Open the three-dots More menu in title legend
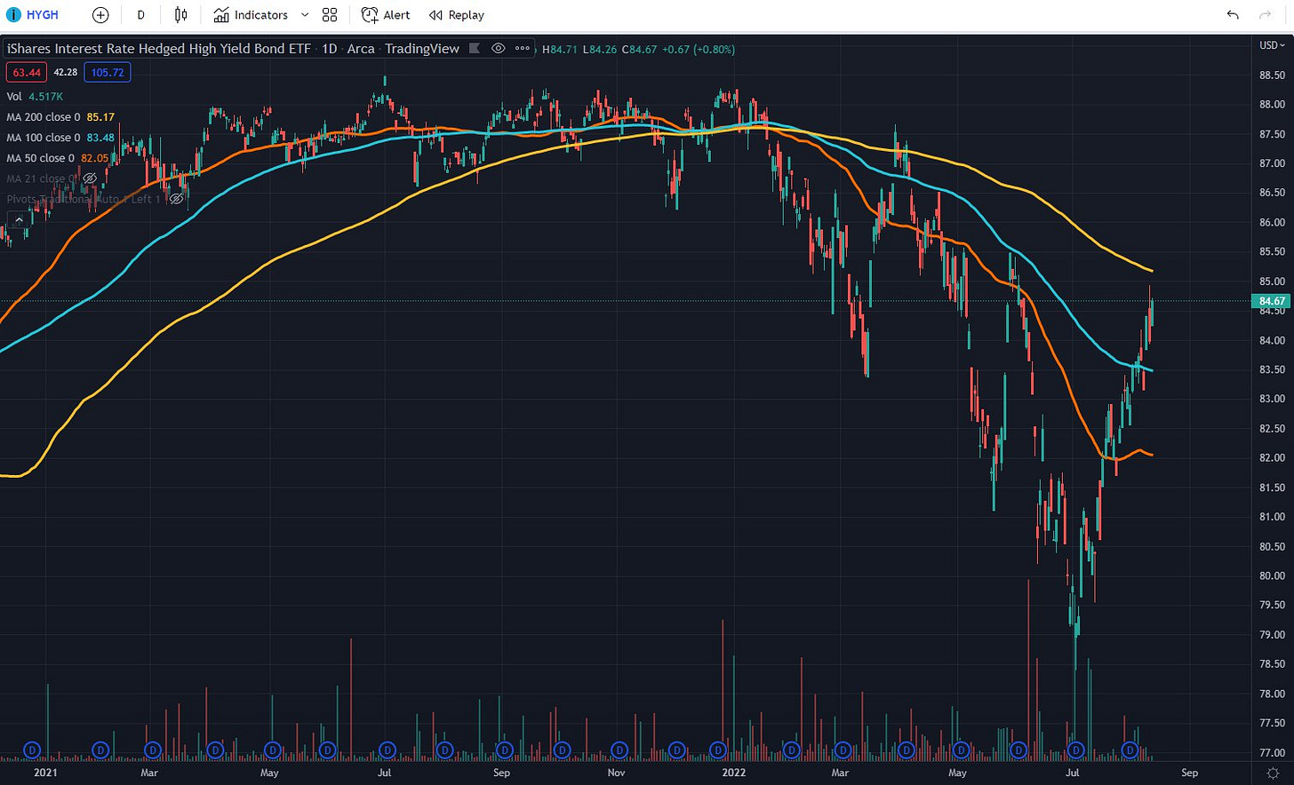Screen dimensions: 1294x785 coord(523,49)
